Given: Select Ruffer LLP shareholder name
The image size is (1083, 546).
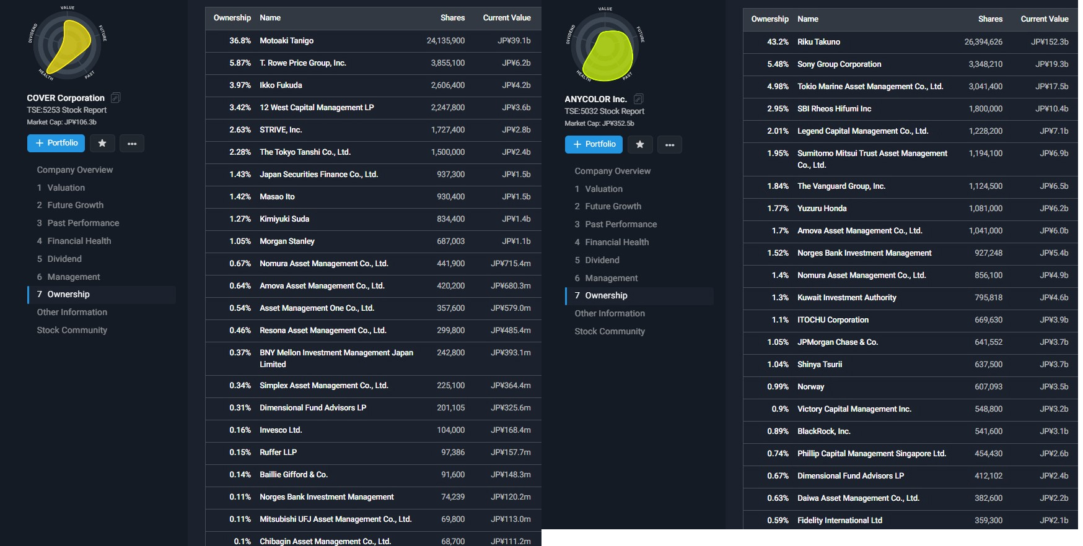Looking at the screenshot, I should click(278, 453).
